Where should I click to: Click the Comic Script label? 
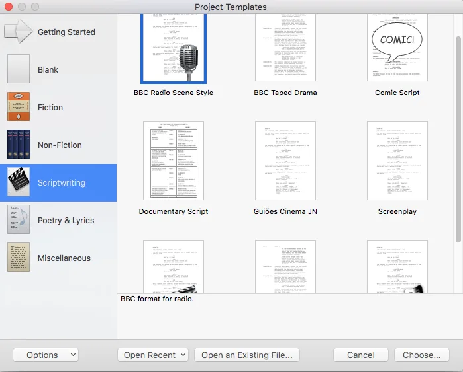click(397, 93)
